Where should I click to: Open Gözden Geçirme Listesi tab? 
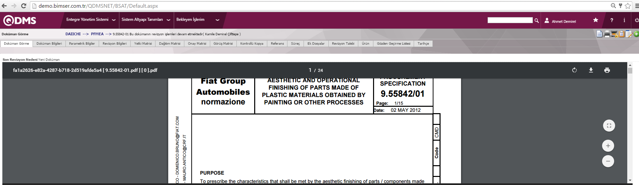(394, 44)
